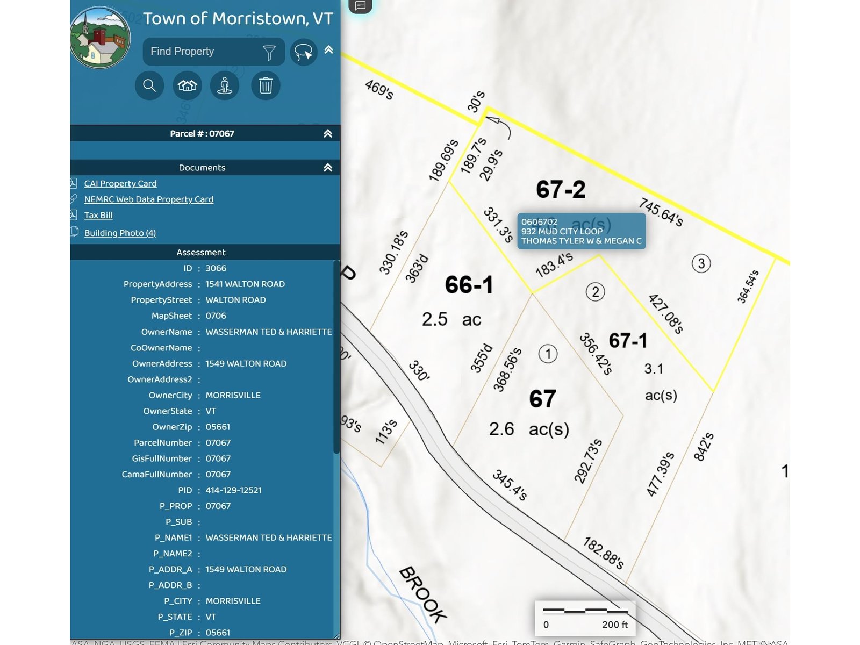
Task: Click the BROOK label on map
Action: point(423,595)
